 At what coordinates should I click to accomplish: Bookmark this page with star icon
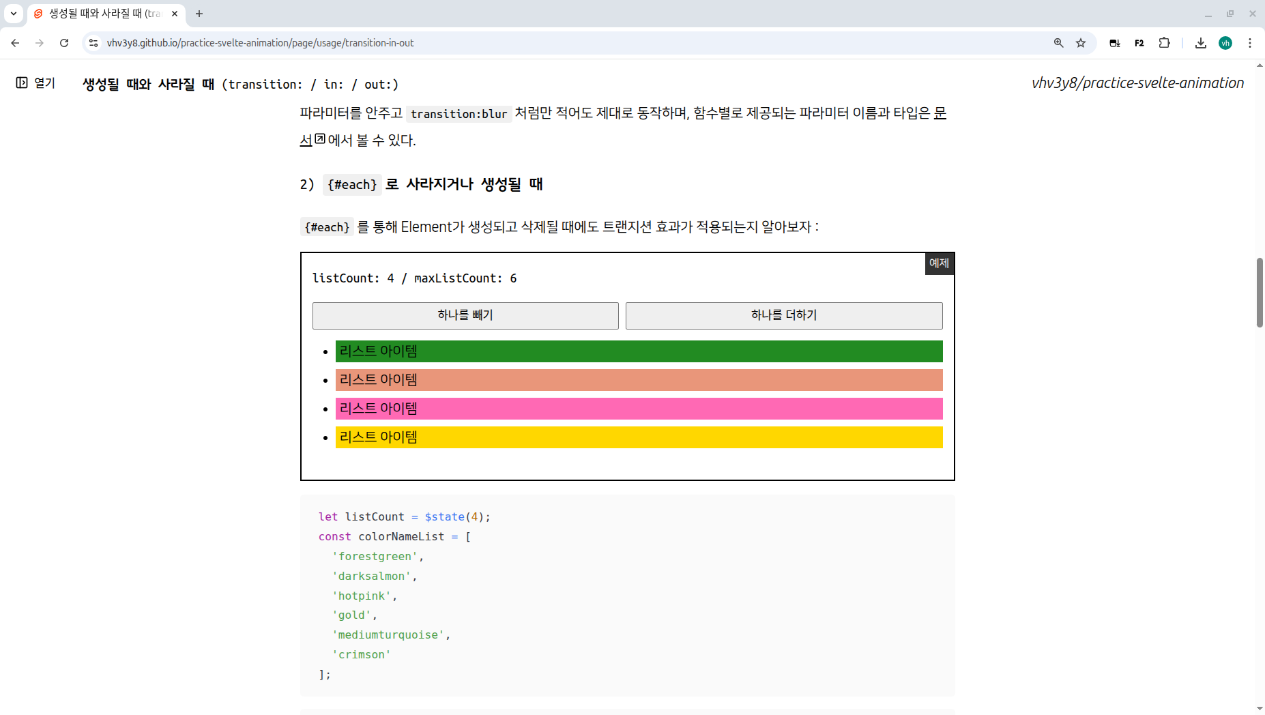click(x=1081, y=43)
